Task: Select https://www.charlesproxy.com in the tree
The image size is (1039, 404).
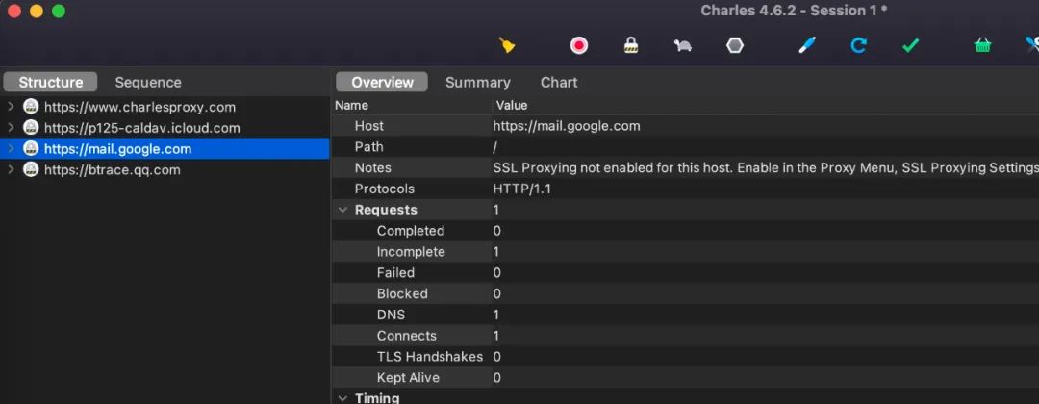Action: pos(139,107)
